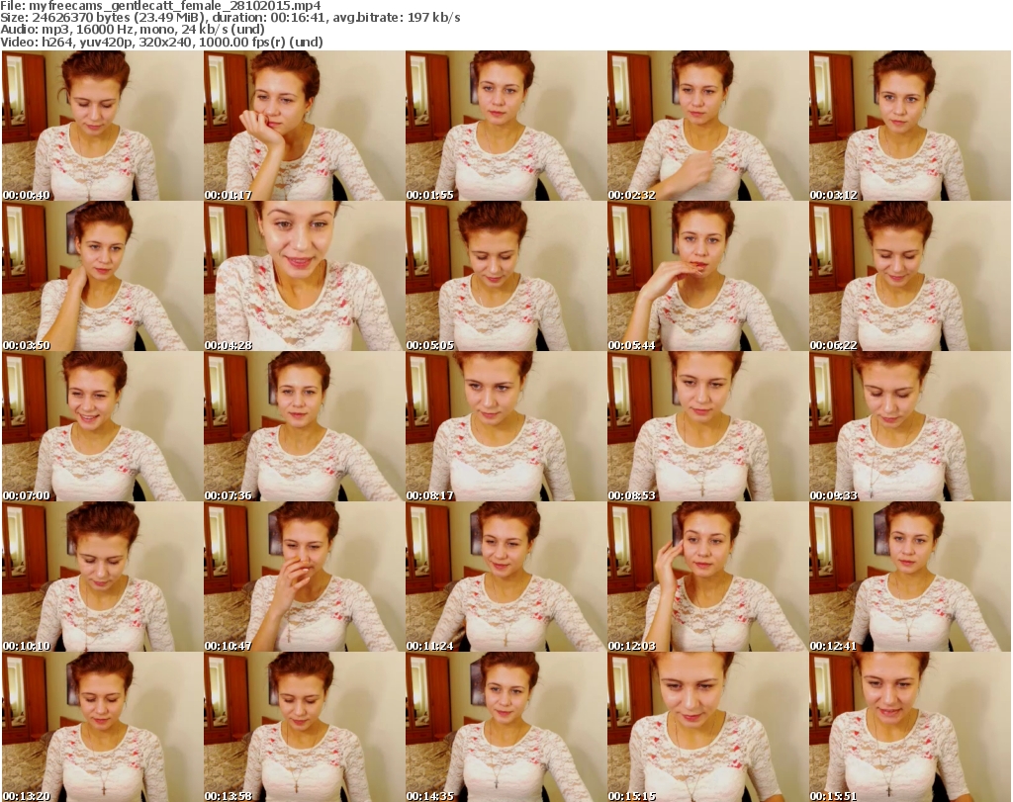
Task: Select the "Size: 24626370 bytes" info line
Action: [230, 18]
